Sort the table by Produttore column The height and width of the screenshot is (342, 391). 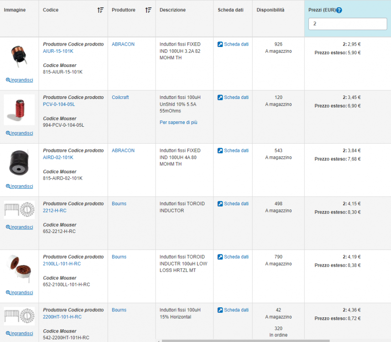[x=148, y=10]
